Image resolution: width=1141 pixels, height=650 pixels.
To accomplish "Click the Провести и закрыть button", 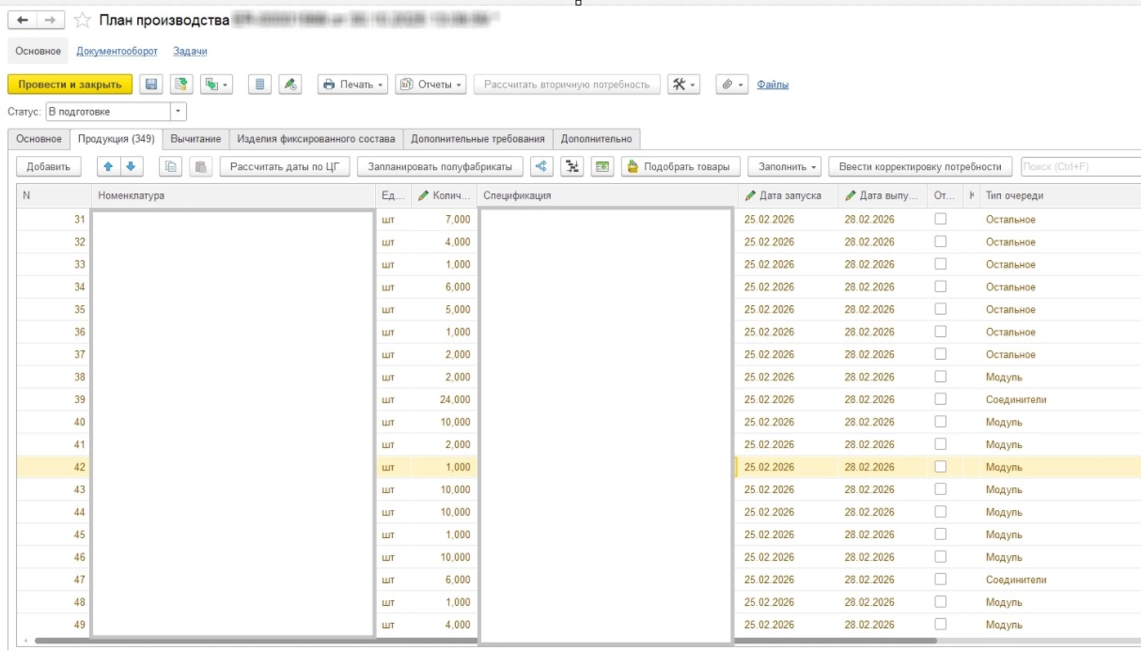I will coord(71,85).
